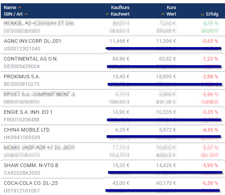Click the Kaufkurs column header
The height and width of the screenshot is (195, 225).
(120, 8)
